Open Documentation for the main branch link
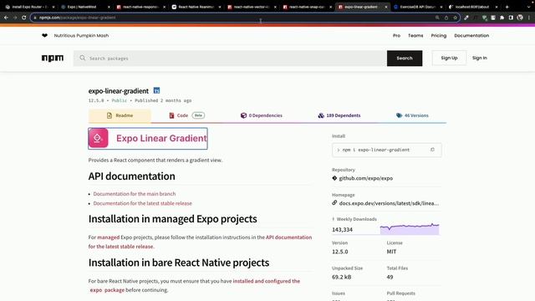This screenshot has width=535, height=301. coord(135,194)
